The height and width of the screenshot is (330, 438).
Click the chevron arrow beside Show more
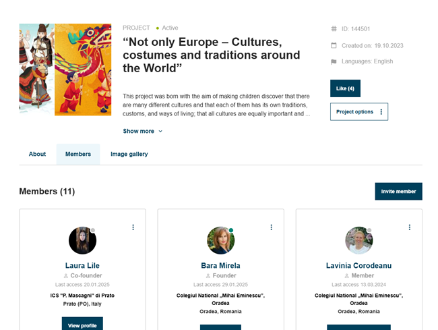(160, 131)
